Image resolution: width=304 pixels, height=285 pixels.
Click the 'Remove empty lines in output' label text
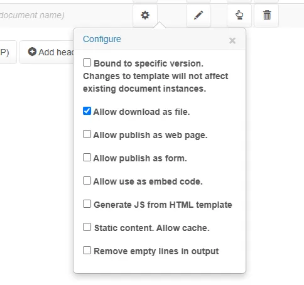(x=156, y=251)
